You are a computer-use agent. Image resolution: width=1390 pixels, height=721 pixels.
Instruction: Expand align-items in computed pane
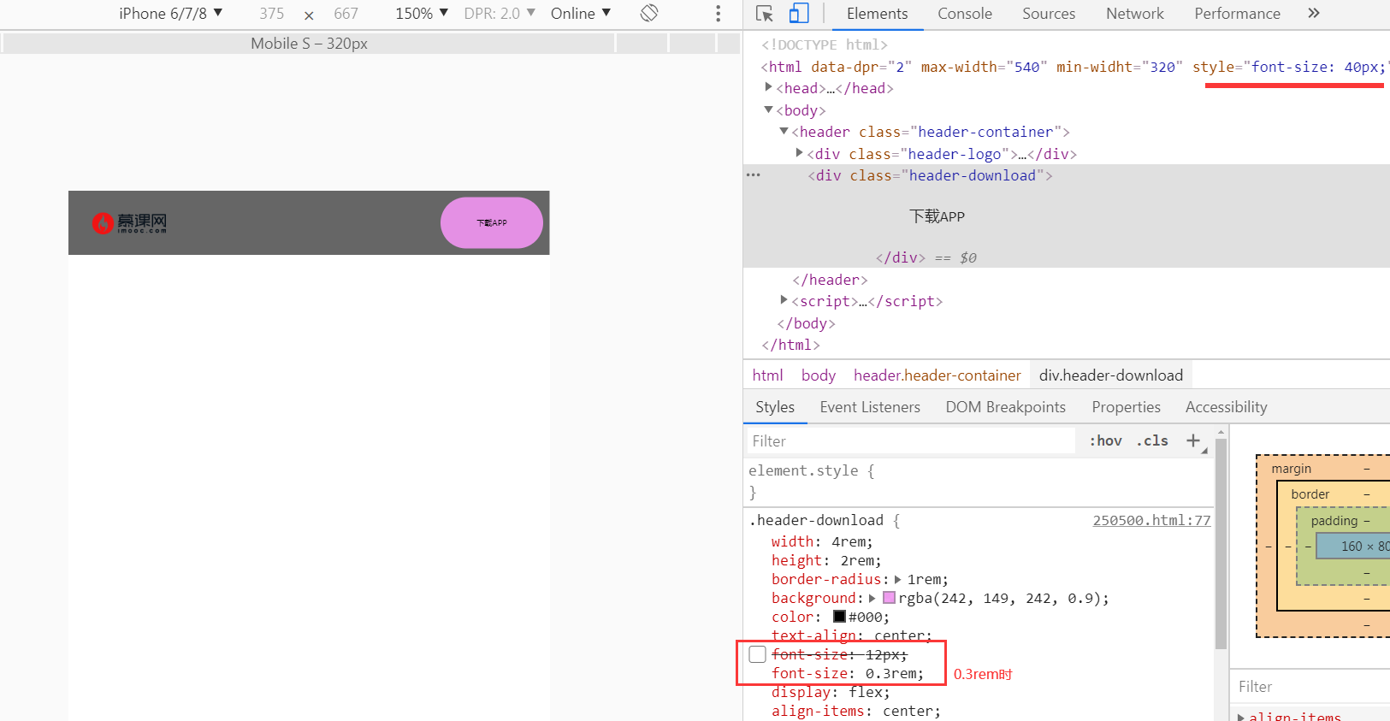pos(1241,717)
